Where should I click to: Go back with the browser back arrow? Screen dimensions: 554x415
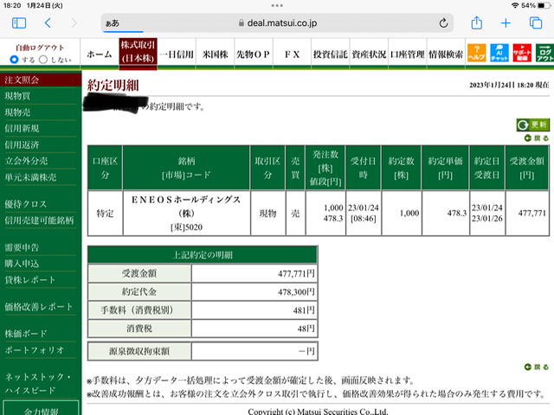coord(48,23)
